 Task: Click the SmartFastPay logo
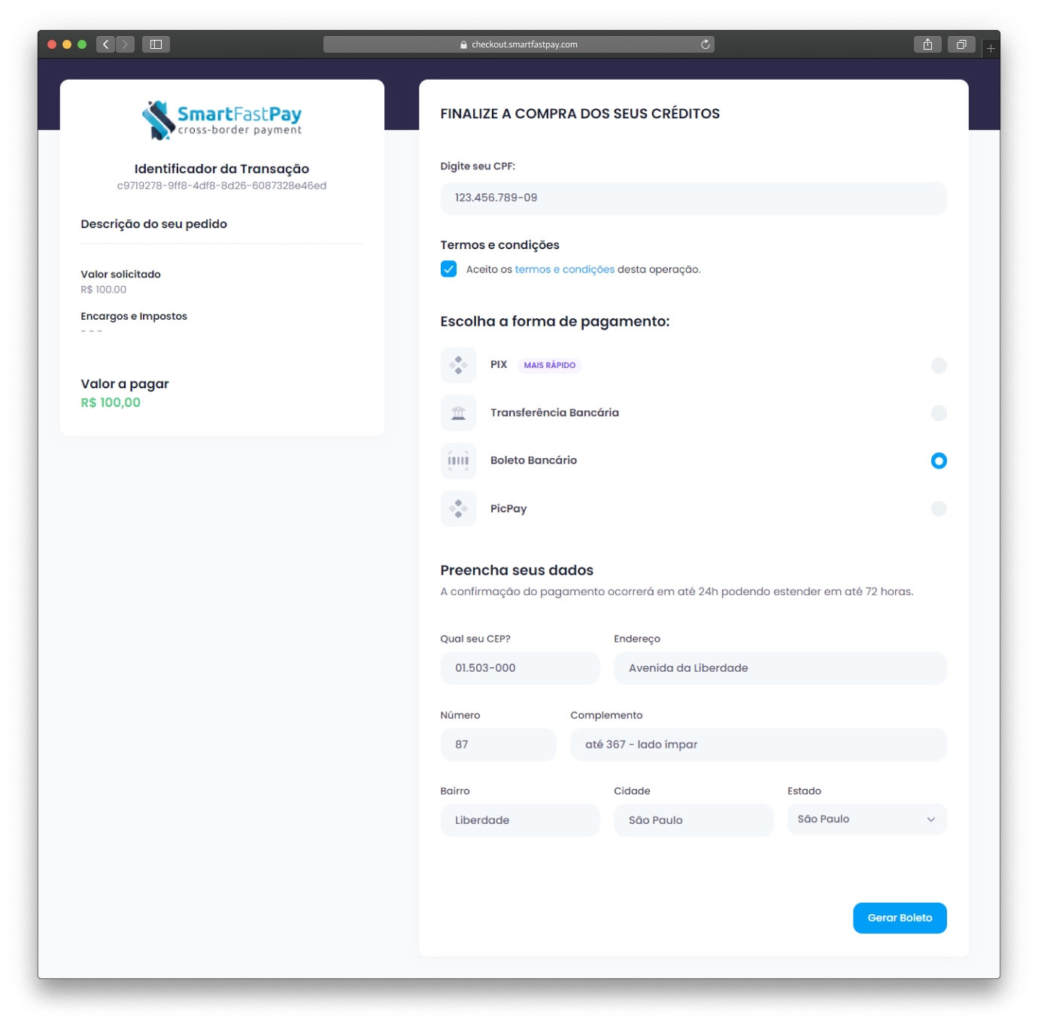coord(222,120)
